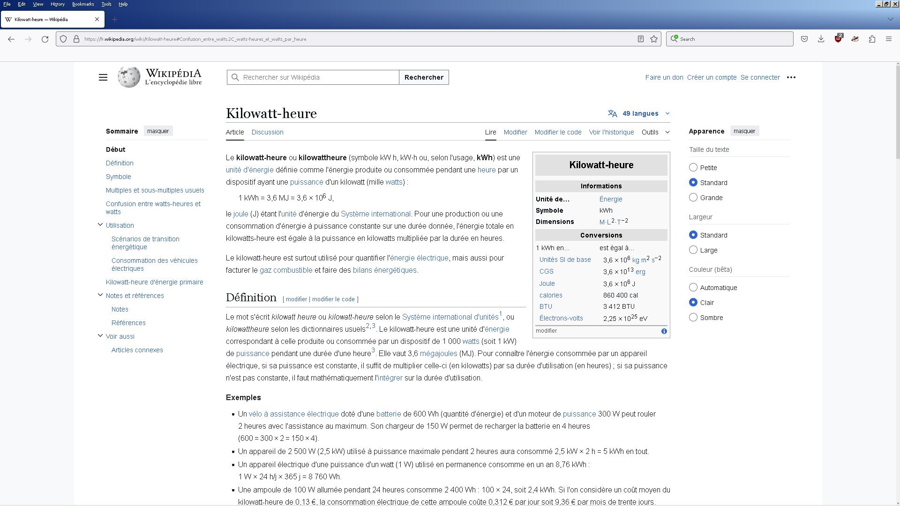
Task: Select Grande text size
Action: coord(693,197)
